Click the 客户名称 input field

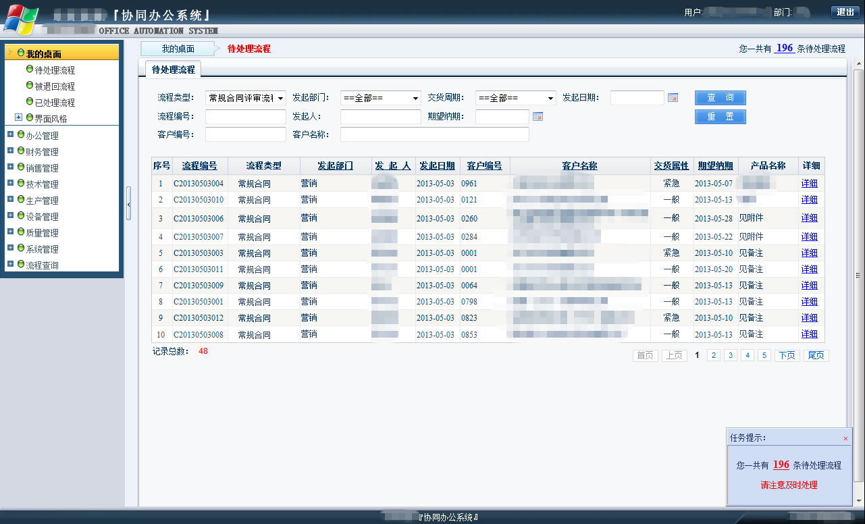(434, 134)
